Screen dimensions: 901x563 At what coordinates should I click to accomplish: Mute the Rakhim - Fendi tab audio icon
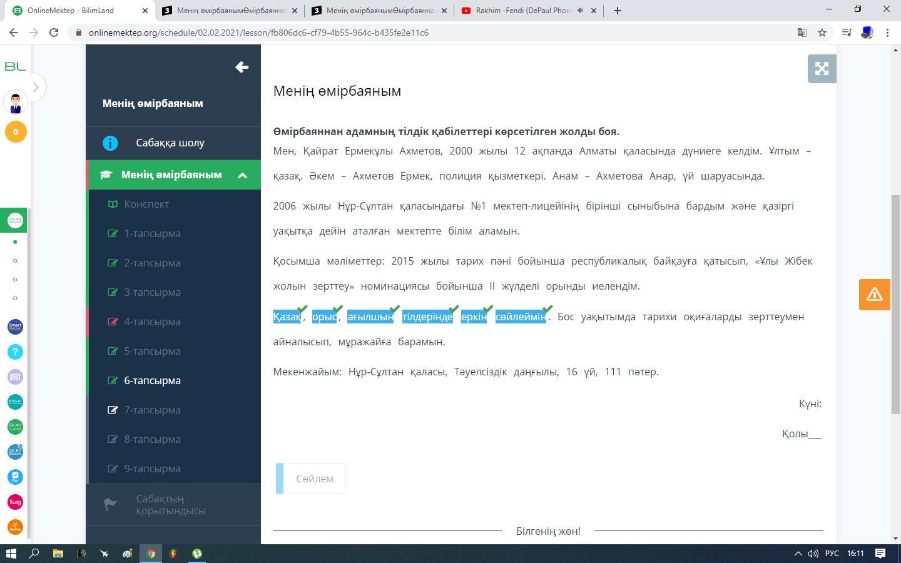[x=580, y=11]
